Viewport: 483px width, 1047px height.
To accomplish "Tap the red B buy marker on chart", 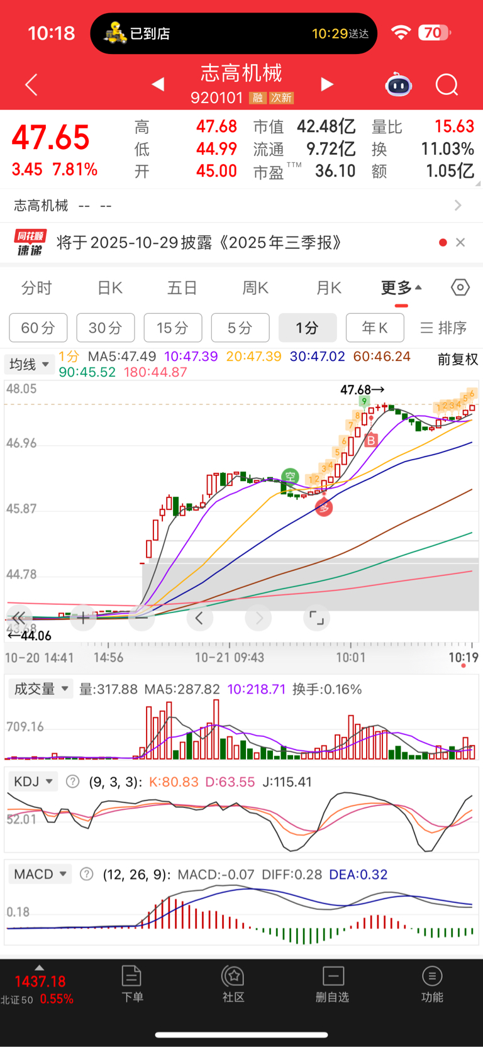I will [x=371, y=440].
